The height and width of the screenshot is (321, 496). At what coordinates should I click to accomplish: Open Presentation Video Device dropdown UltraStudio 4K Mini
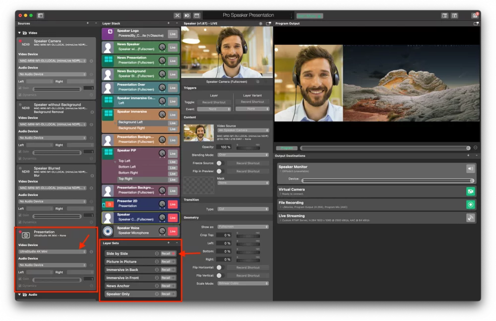pyautogui.click(x=52, y=252)
